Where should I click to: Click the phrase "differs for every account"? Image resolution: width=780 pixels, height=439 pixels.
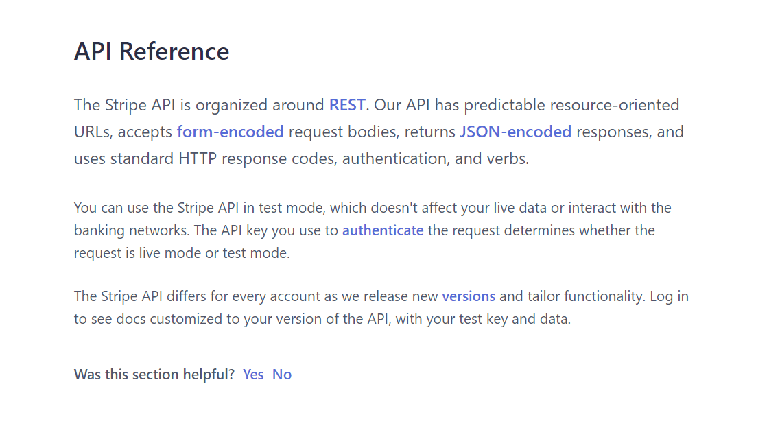coord(229,296)
